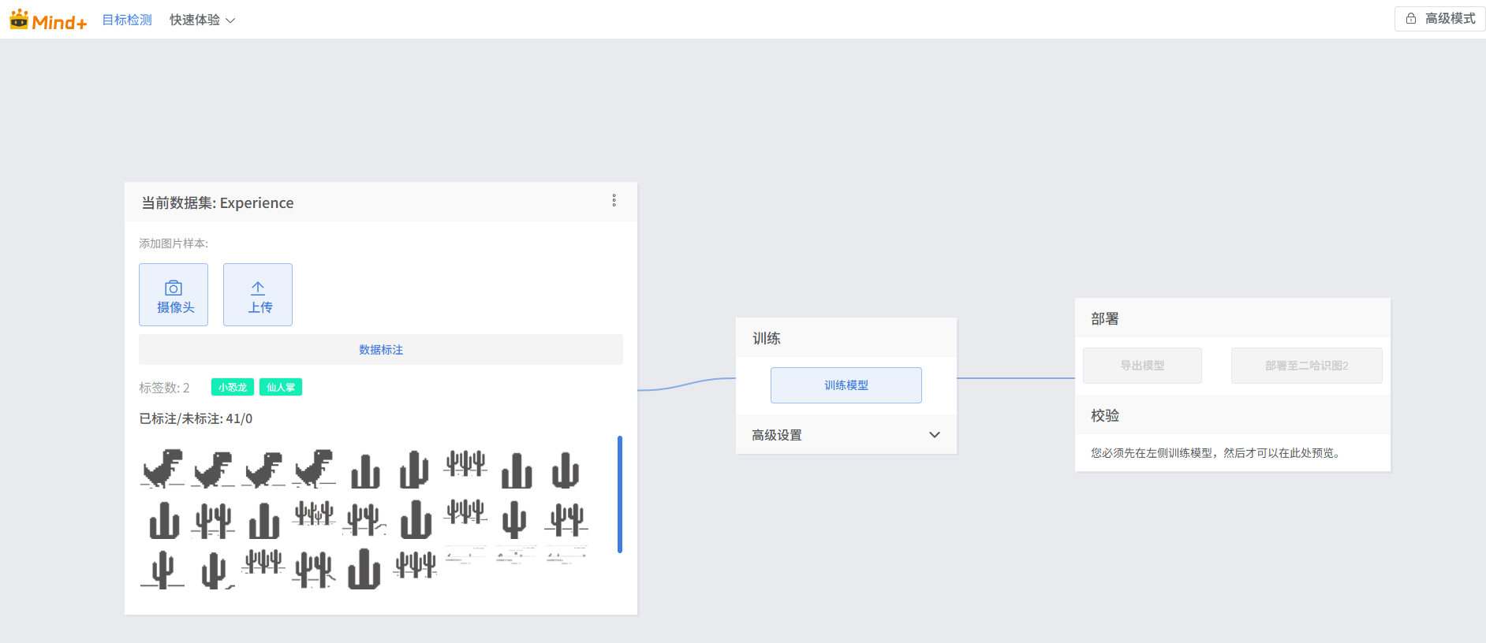Click the 导出模型 button

coord(1142,366)
